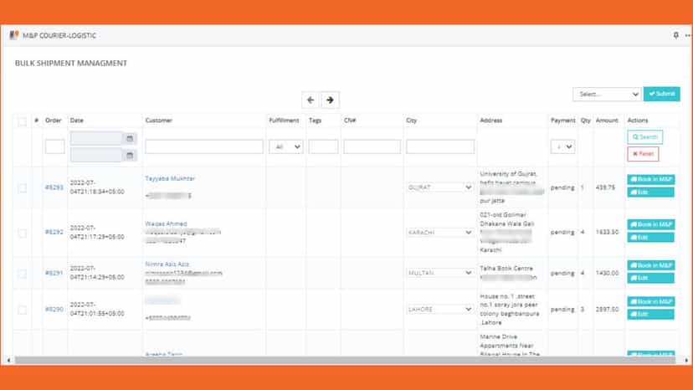Open the end date calendar picker icon

pos(130,155)
